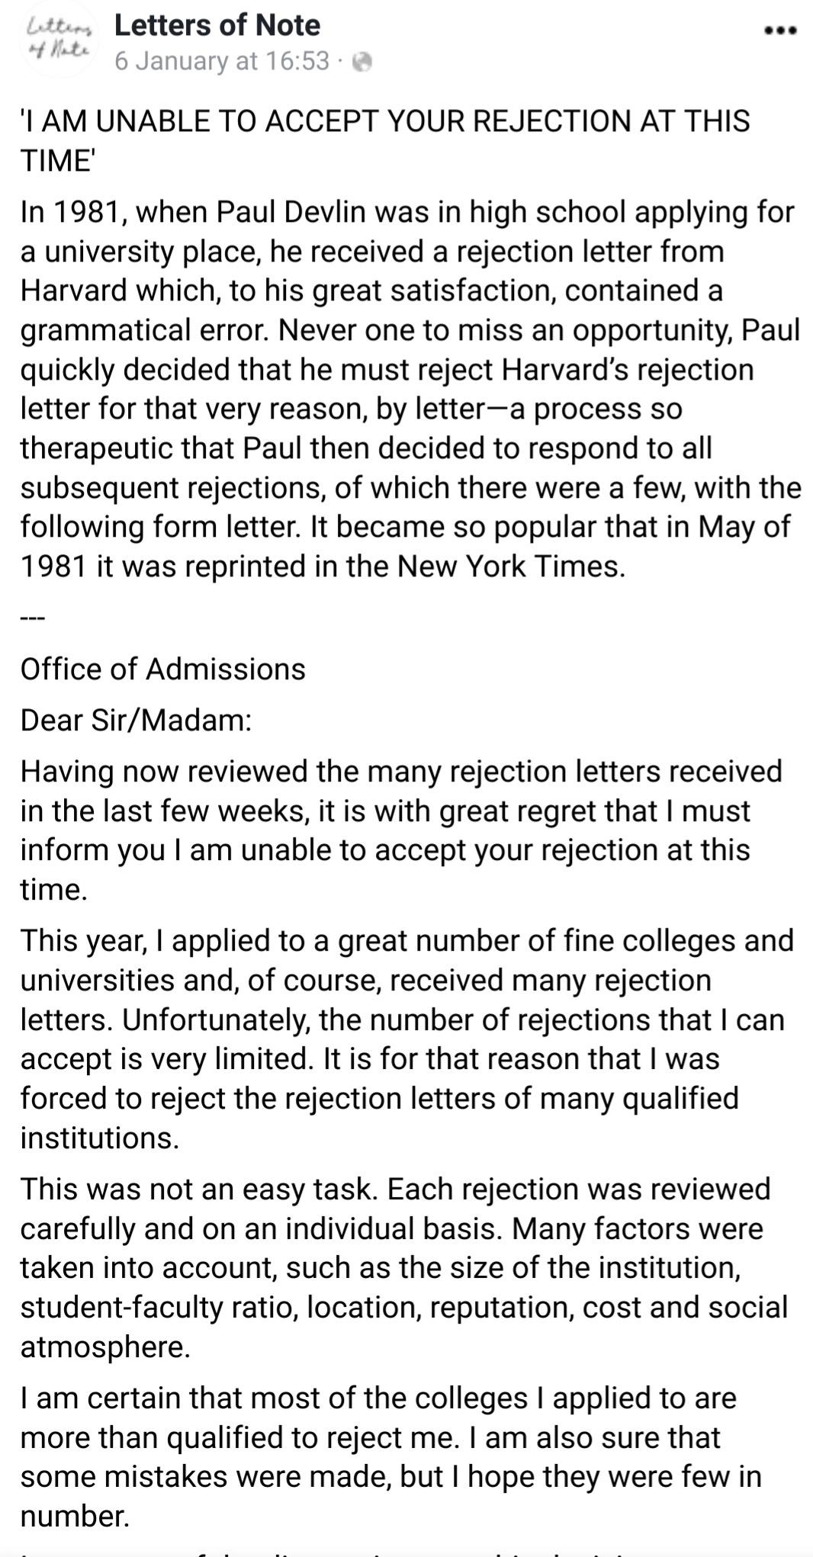Click the dashed separator line under the intro
The width and height of the screenshot is (813, 1557).
[32, 618]
